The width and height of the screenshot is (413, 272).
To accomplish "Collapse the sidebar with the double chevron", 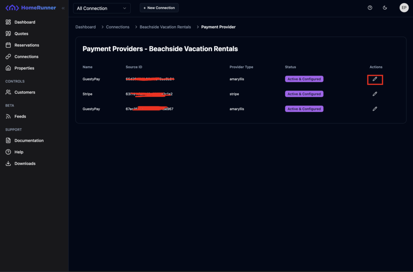I will tap(63, 8).
